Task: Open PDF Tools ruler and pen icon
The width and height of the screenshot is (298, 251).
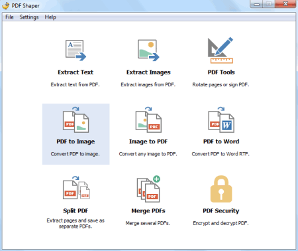Action: 221,50
